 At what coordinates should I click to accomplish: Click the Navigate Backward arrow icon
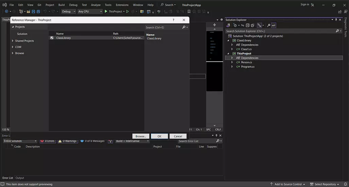tap(7, 11)
